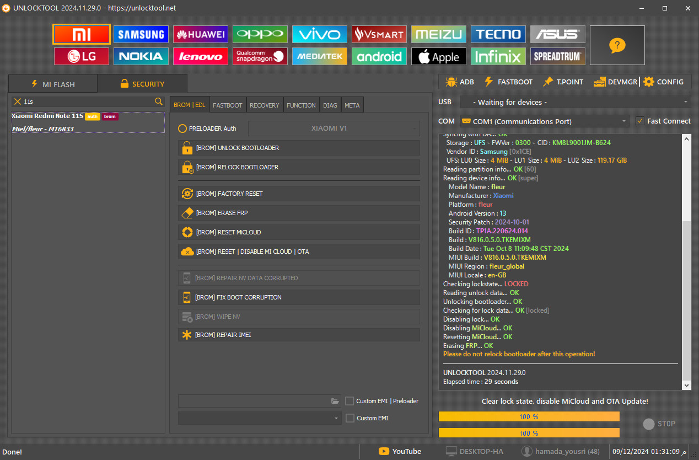
Task: Select the Tecno brand icon
Action: (x=498, y=34)
